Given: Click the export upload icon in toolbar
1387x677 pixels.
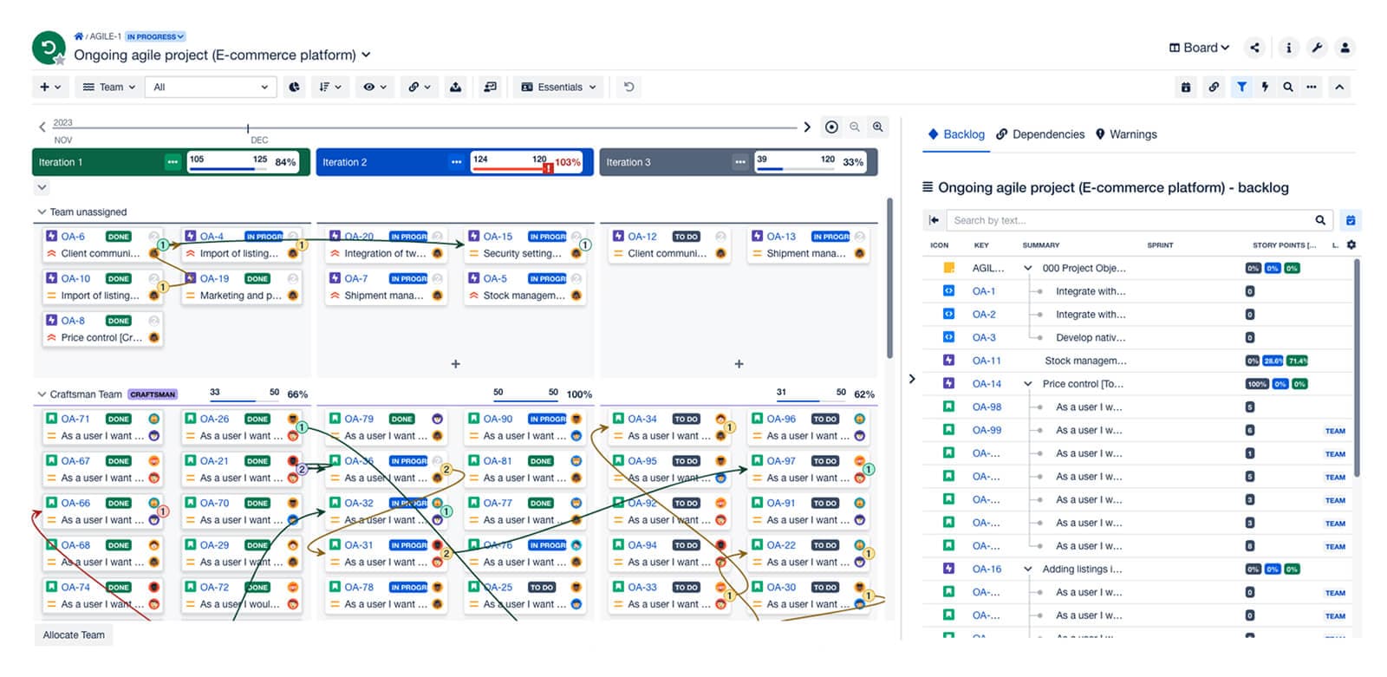Looking at the screenshot, I should coord(456,87).
